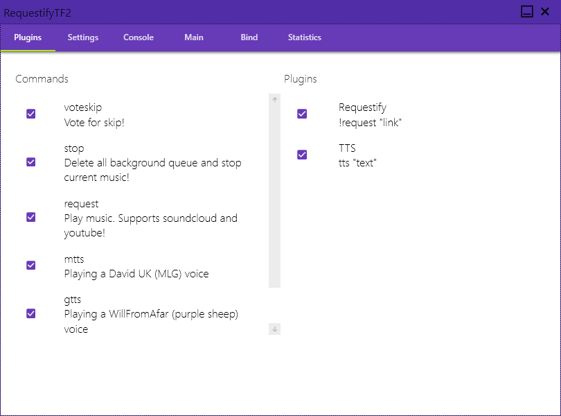561x416 pixels.
Task: Toggle the request command checkbox
Action: pos(30,217)
